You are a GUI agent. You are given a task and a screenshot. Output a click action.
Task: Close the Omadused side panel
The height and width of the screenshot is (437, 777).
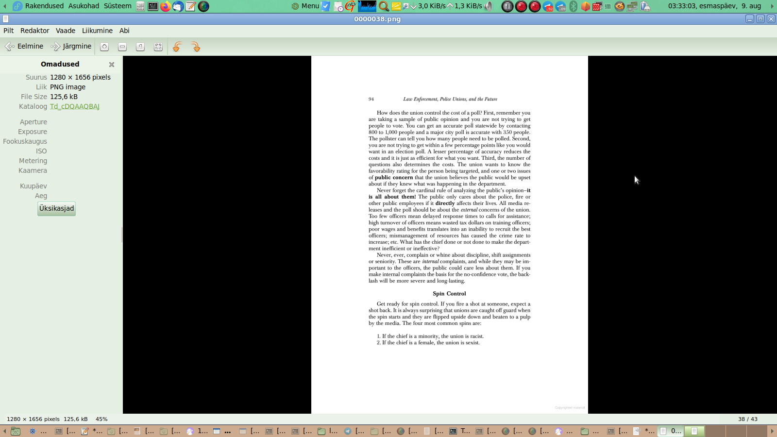tap(112, 65)
